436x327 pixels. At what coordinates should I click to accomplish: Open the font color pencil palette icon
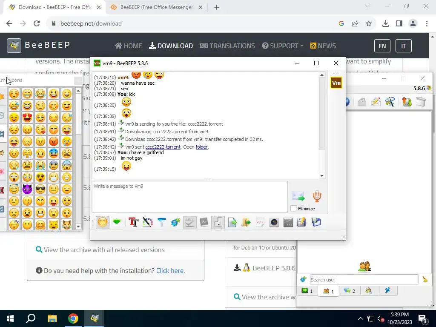point(148,222)
